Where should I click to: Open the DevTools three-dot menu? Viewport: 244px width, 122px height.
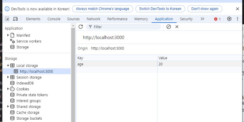pos(237,19)
